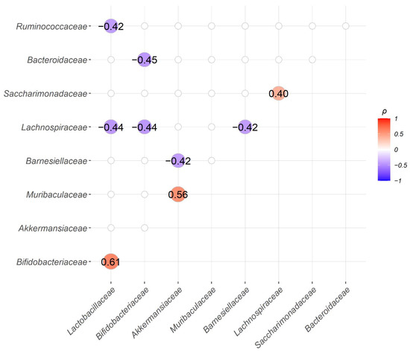410x351 pixels.
Task: Select the Saccharimonadaceae y-axis label
Action: 45,94
